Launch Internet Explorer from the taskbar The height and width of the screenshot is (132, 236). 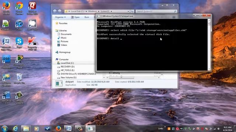point(15,129)
